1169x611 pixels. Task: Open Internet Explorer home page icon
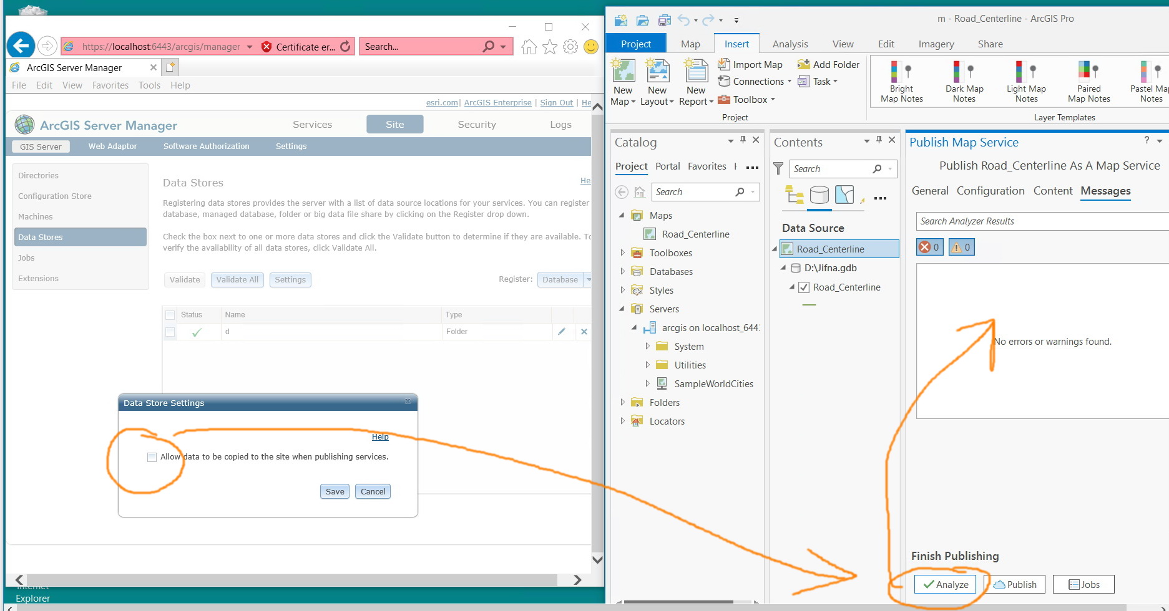529,47
